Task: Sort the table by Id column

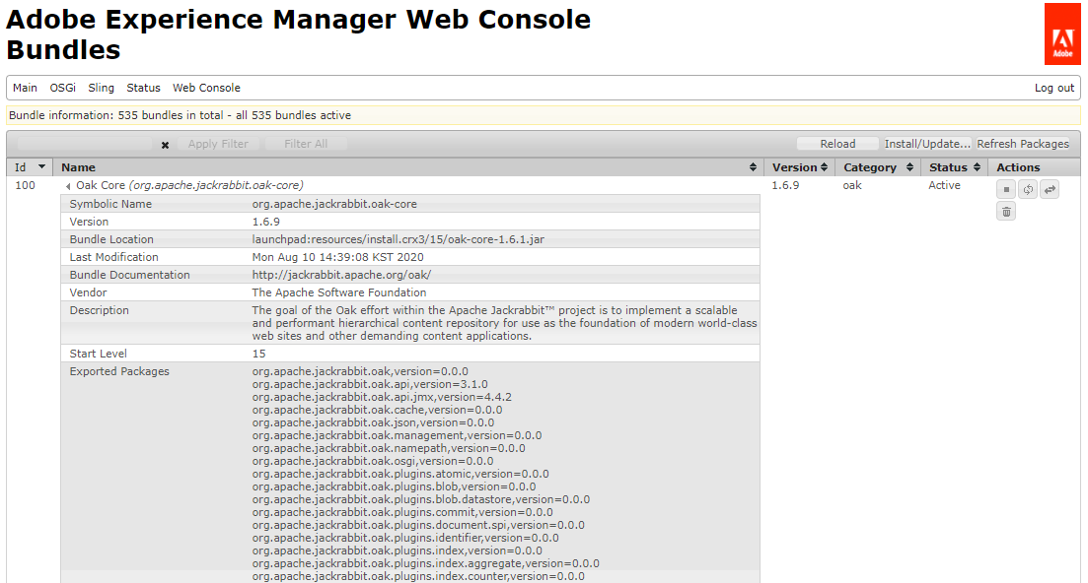Action: (x=31, y=166)
